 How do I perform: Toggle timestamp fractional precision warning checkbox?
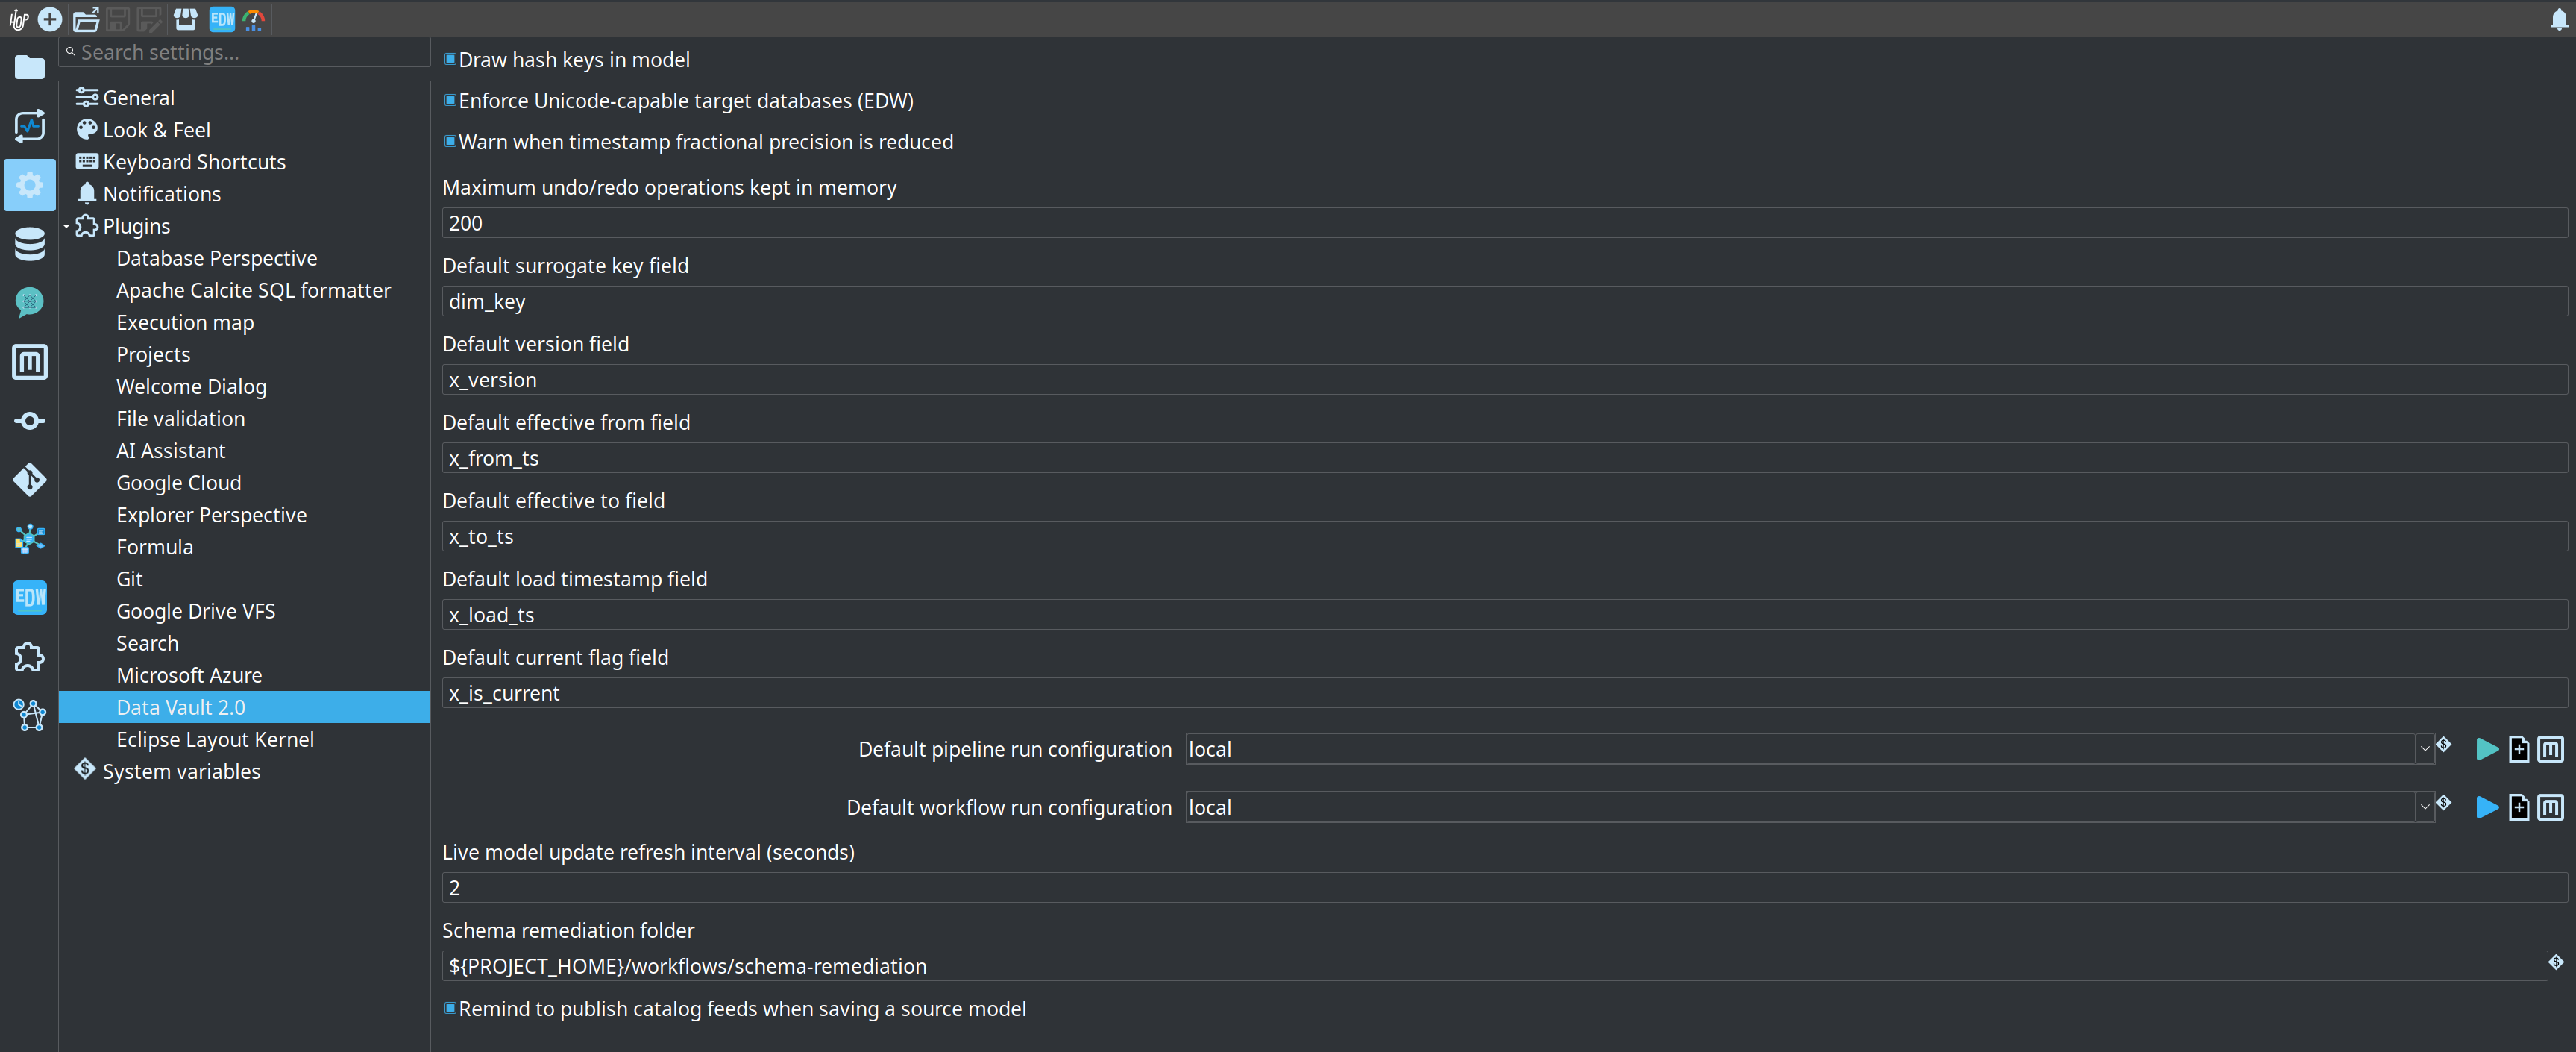coord(450,141)
